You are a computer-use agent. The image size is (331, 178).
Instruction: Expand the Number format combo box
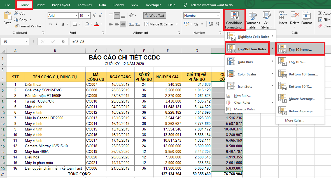click(x=218, y=16)
